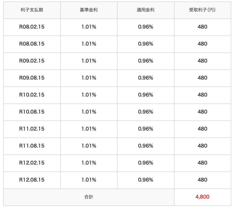
Task: Click the 合計 total label cell
Action: (89, 197)
